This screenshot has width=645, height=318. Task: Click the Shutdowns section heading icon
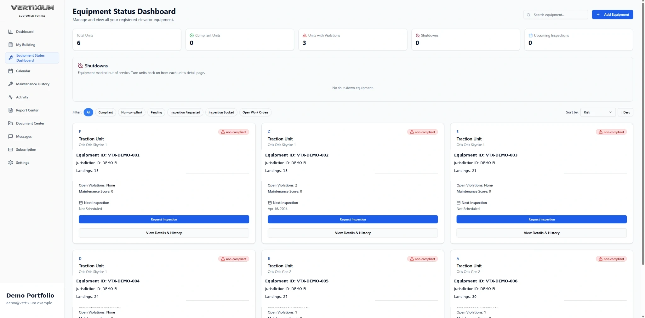pyautogui.click(x=80, y=65)
